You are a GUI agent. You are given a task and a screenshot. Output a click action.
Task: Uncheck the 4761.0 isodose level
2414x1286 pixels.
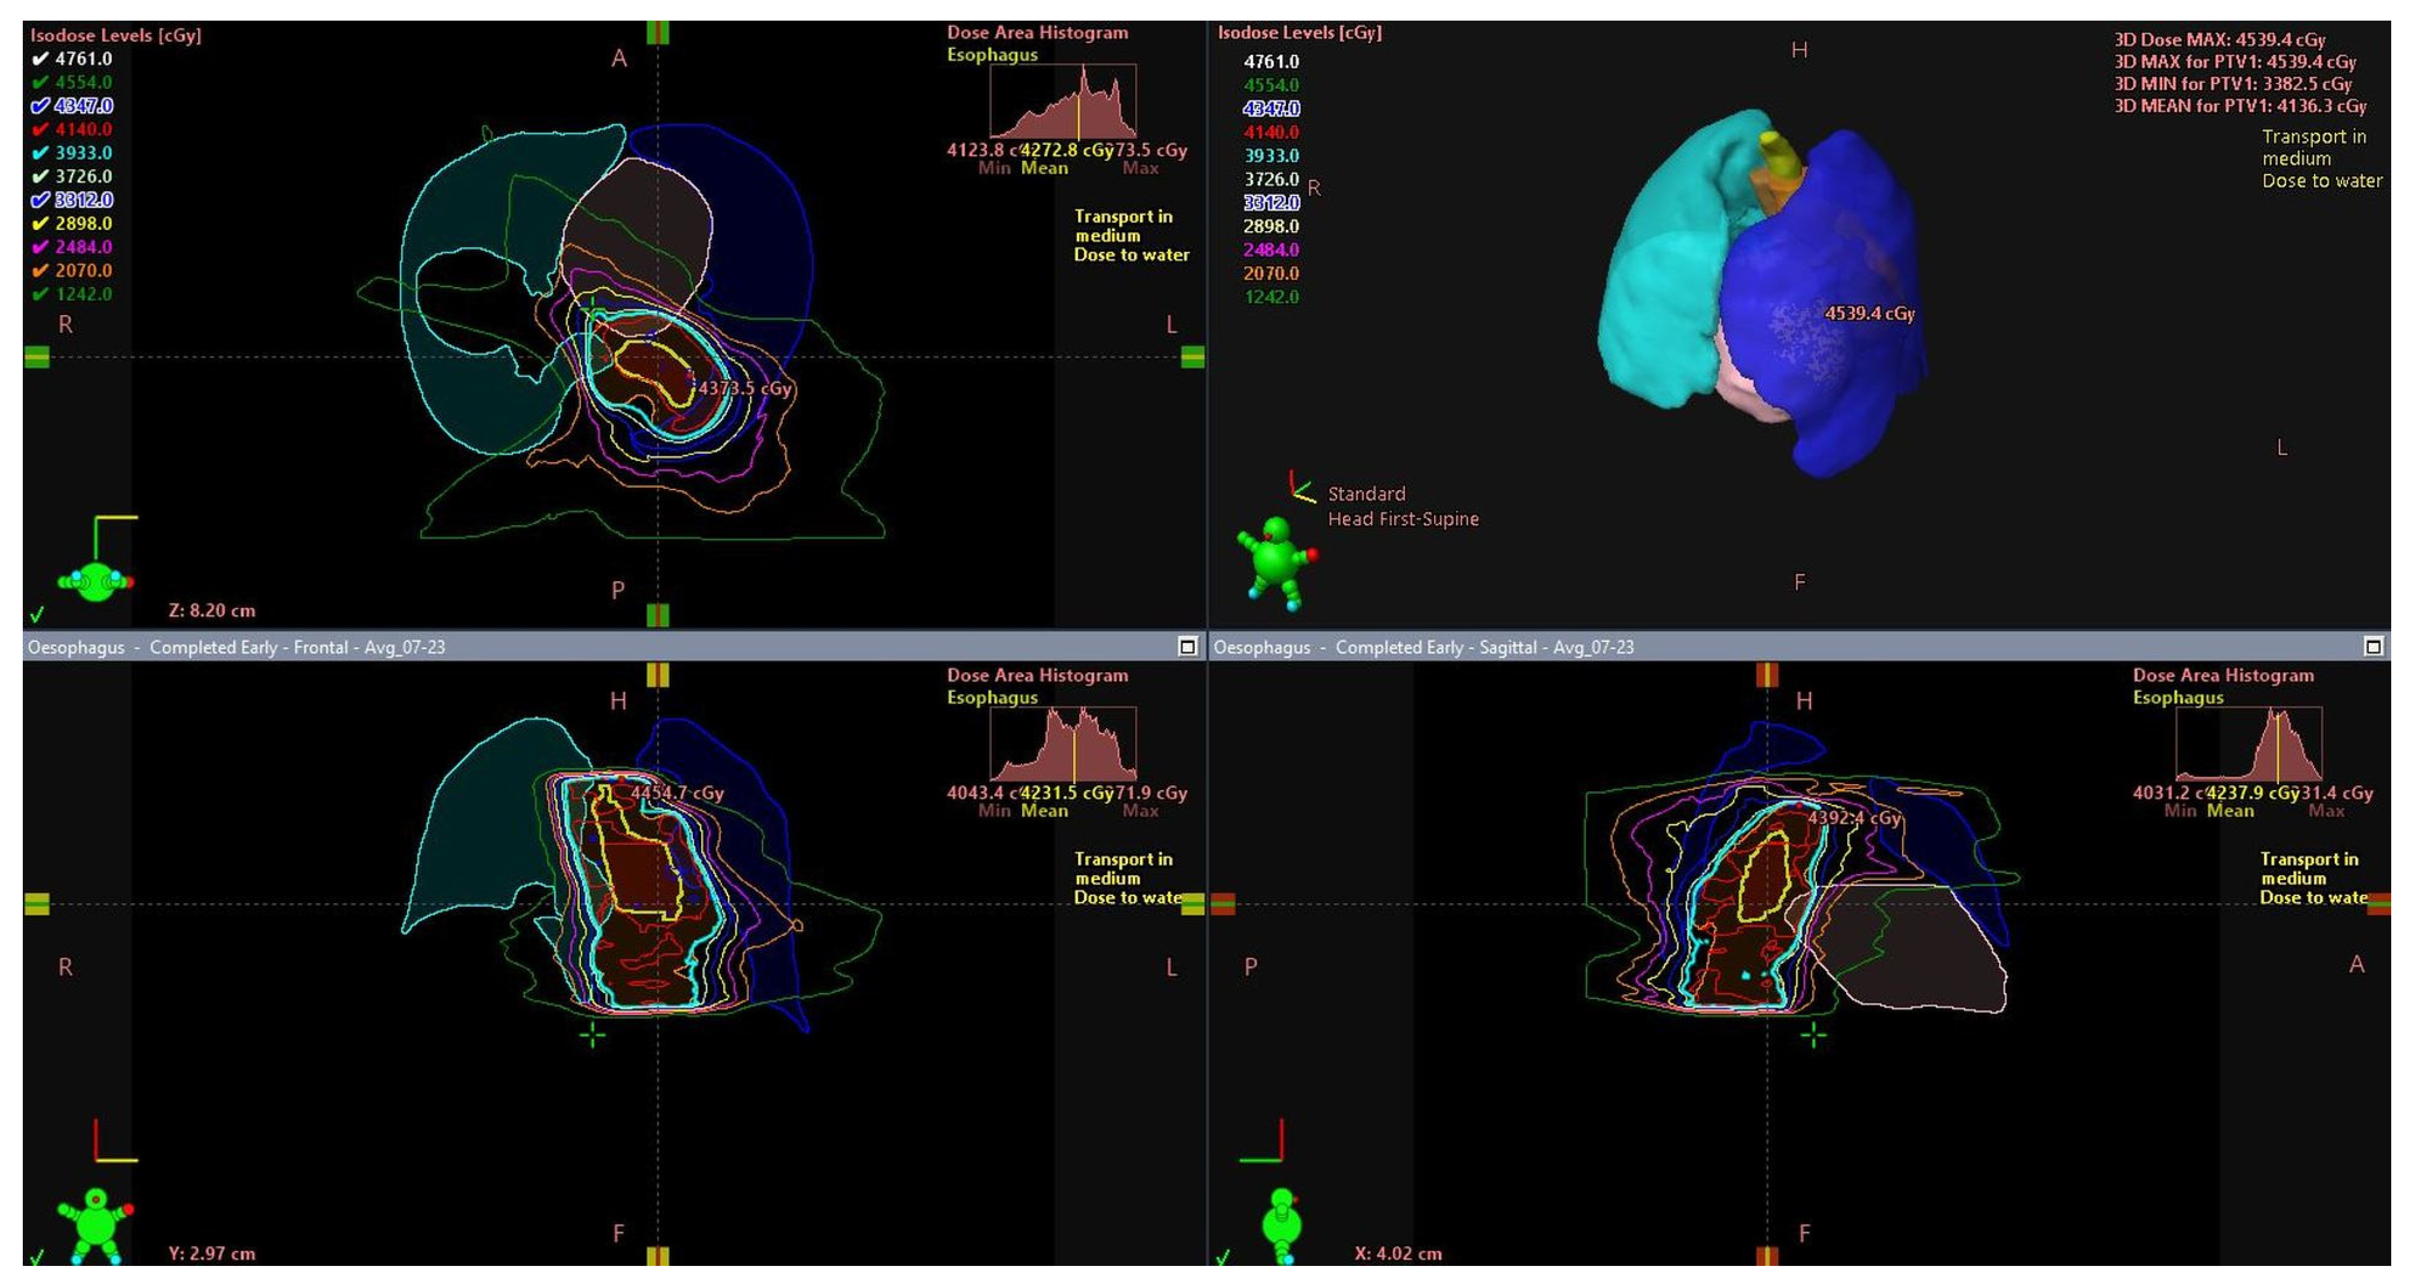click(40, 59)
